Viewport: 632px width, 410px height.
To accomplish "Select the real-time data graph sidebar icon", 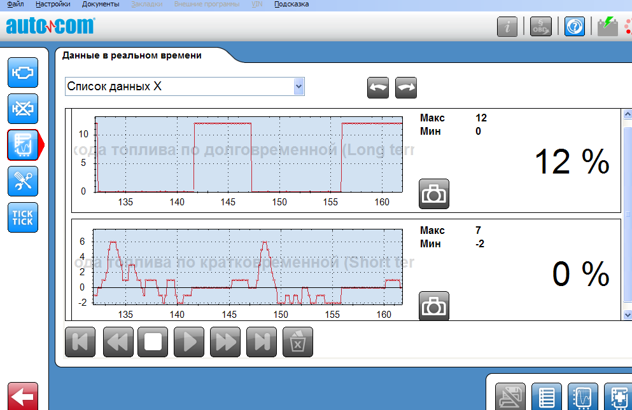I will point(23,145).
